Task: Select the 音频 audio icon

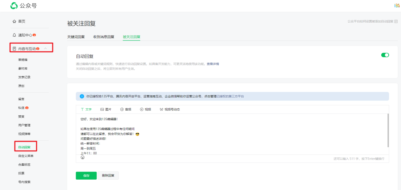Action: coord(122,109)
